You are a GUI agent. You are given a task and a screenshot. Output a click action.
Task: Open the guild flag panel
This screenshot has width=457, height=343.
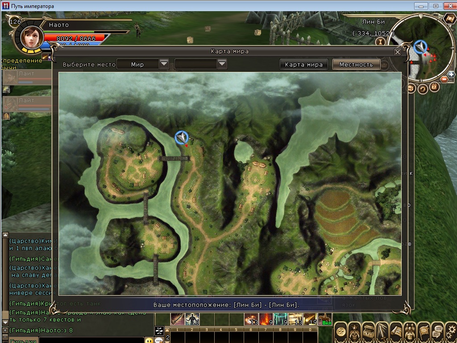click(x=424, y=332)
